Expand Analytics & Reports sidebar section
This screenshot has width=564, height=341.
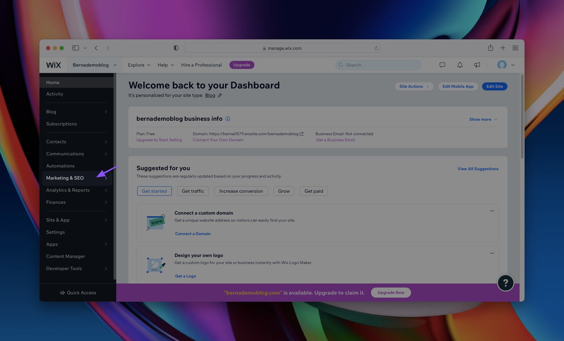click(x=106, y=190)
